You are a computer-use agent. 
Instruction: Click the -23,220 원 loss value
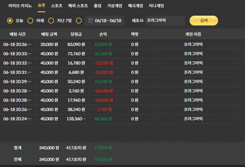pos(103,63)
